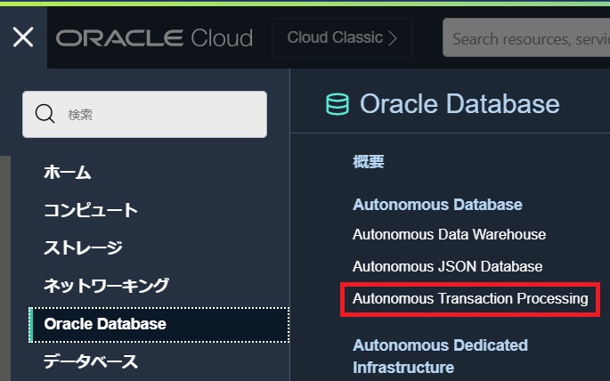Click into the 検索 menu search box
Viewport: 610px width, 381px height.
pyautogui.click(x=160, y=114)
